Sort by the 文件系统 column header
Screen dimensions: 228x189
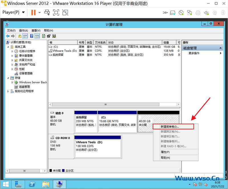pos(100,43)
